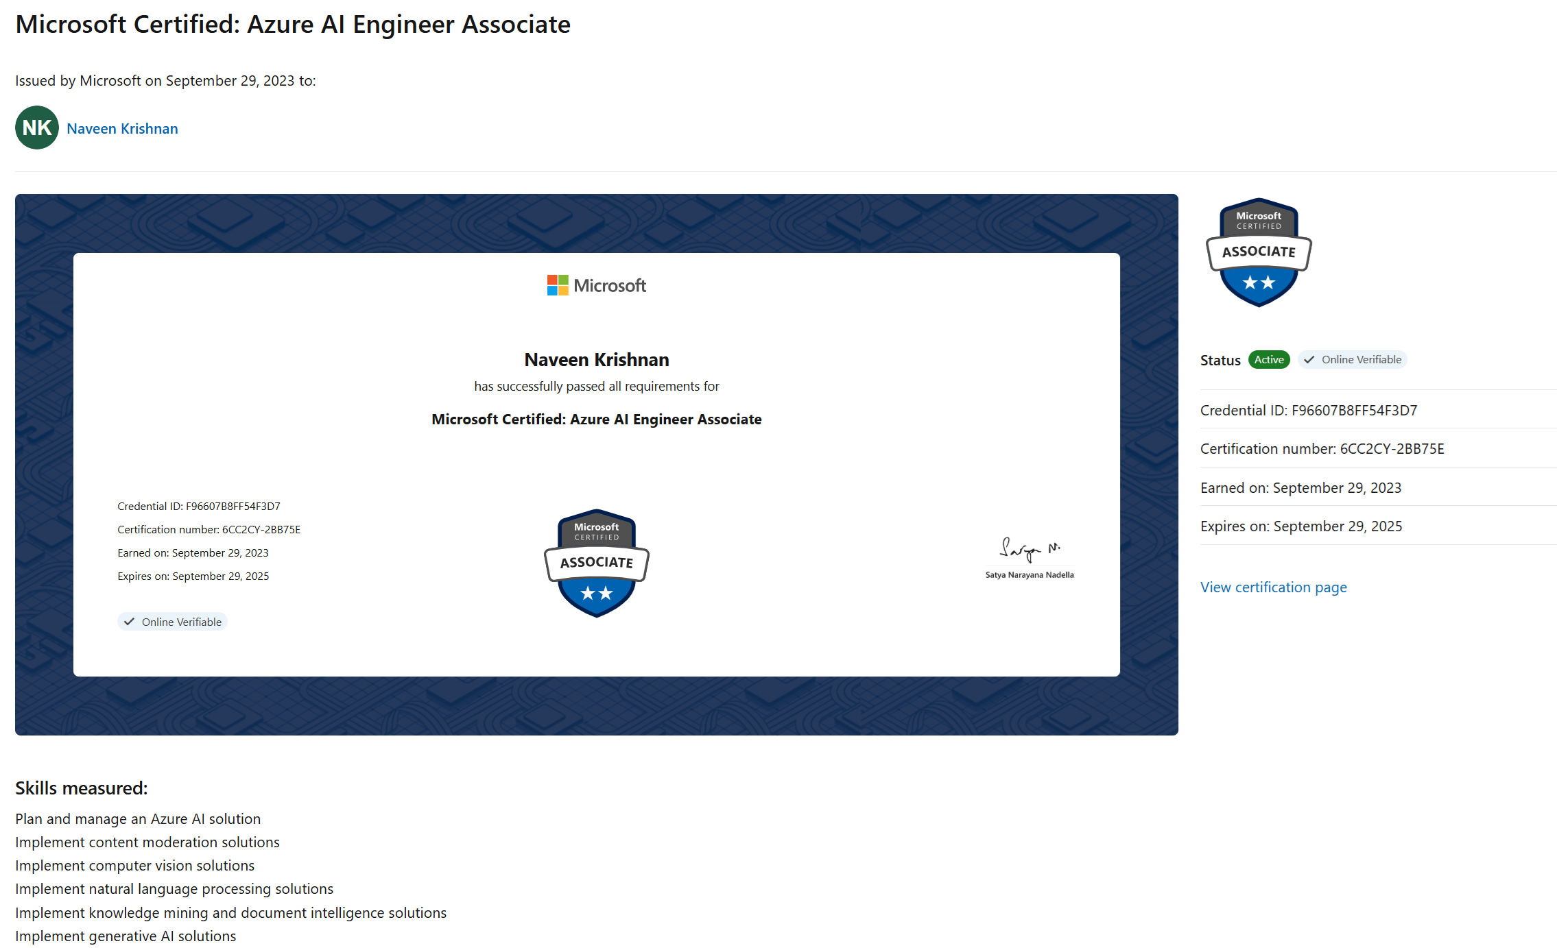The width and height of the screenshot is (1557, 948).
Task: Click the Skills measured heading
Action: pos(82,788)
